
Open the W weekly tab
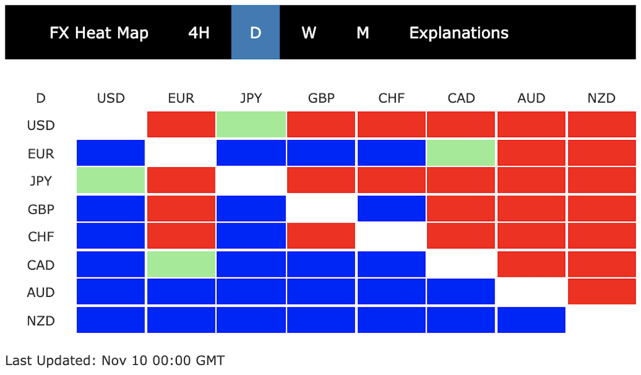pos(309,33)
